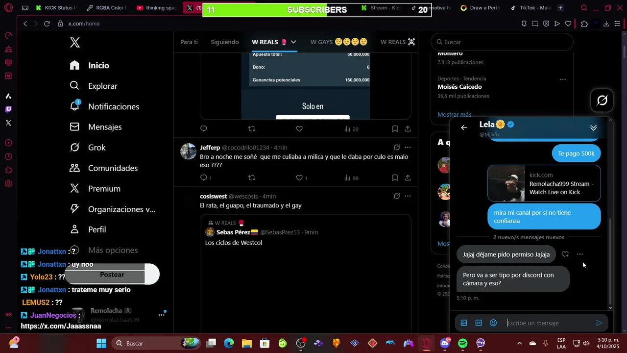Open Opera extensions cube icon

coord(584,24)
